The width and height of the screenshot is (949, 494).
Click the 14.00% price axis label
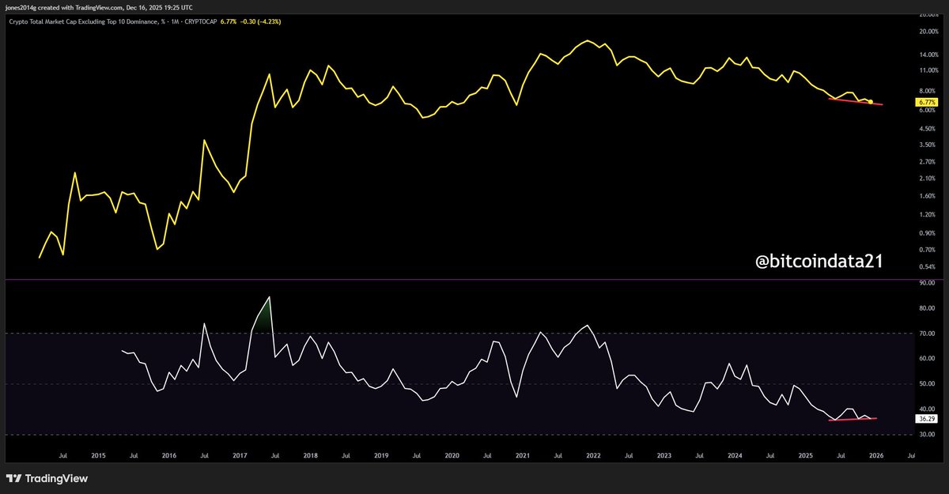coord(928,55)
